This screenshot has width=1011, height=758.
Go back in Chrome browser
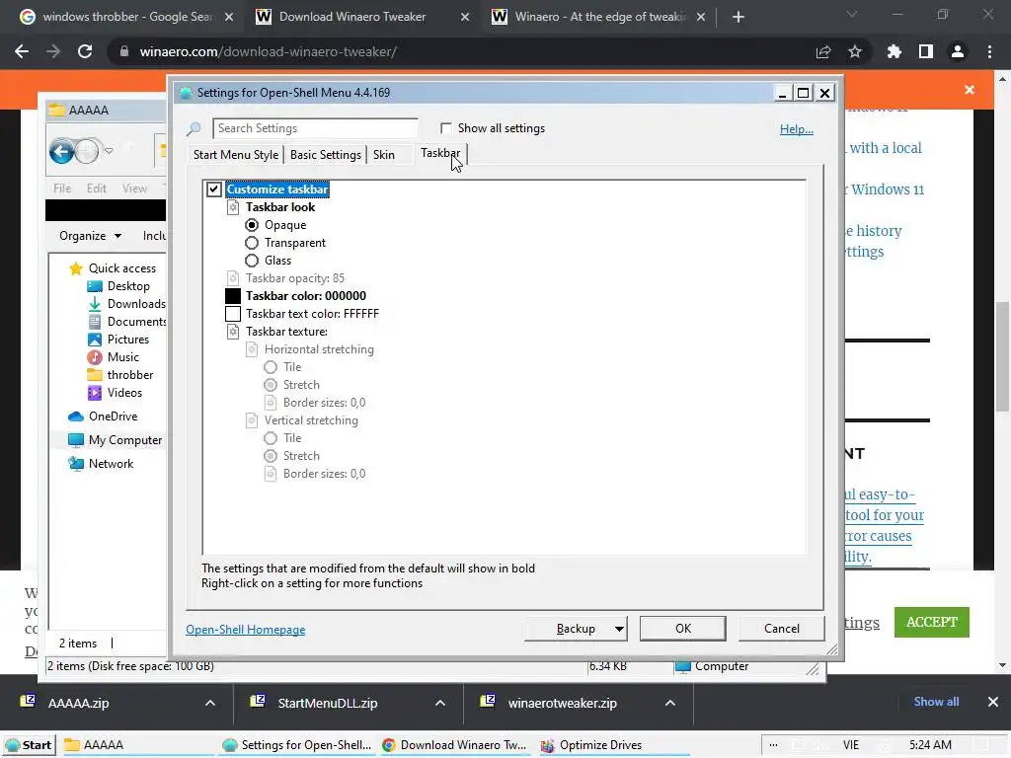click(x=22, y=51)
